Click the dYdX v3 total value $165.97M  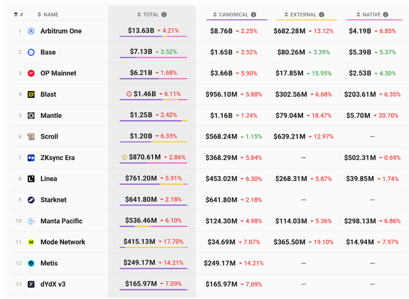point(141,284)
